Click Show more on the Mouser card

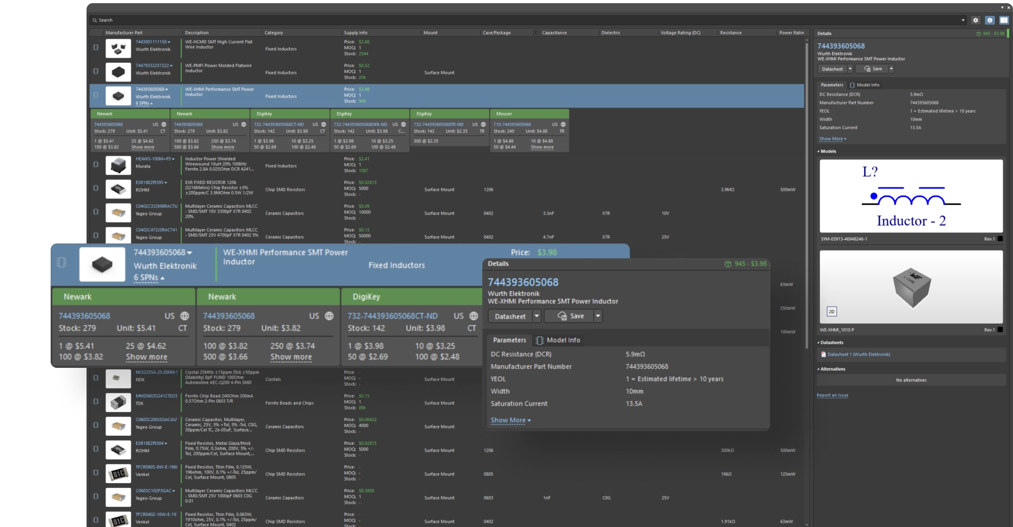click(x=542, y=148)
